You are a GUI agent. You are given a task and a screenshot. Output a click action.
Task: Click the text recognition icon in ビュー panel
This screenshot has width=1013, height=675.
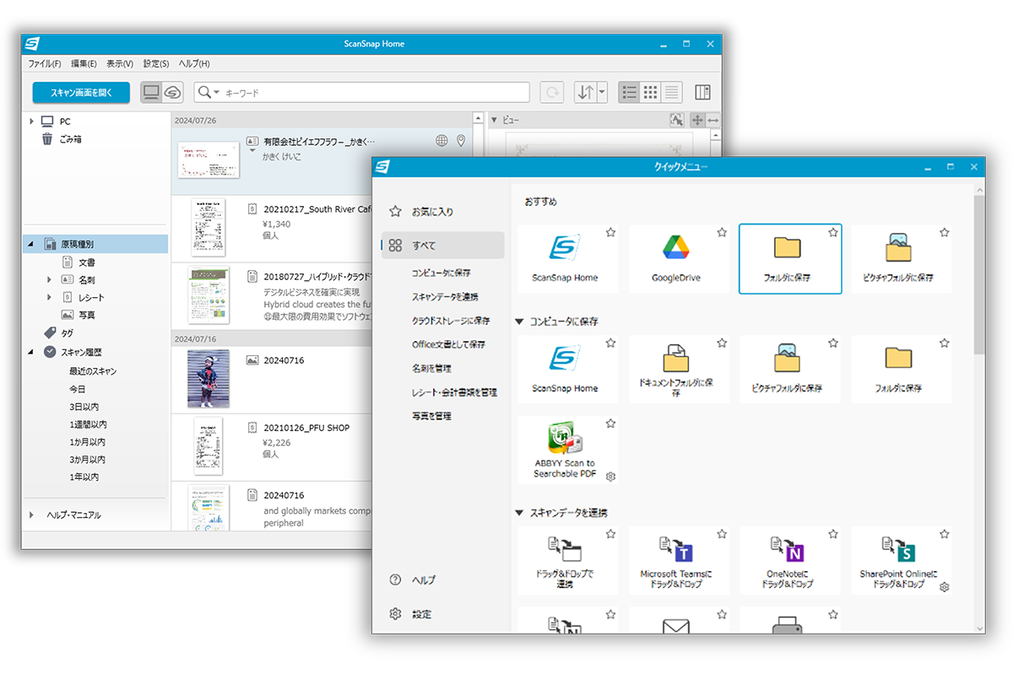pos(675,121)
